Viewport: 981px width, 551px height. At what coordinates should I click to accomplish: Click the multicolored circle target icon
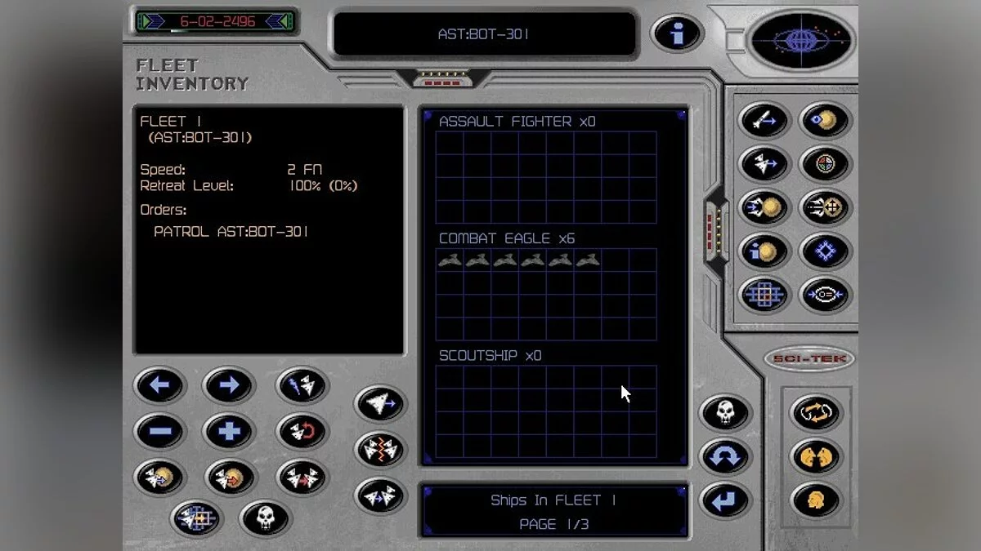[x=826, y=164]
